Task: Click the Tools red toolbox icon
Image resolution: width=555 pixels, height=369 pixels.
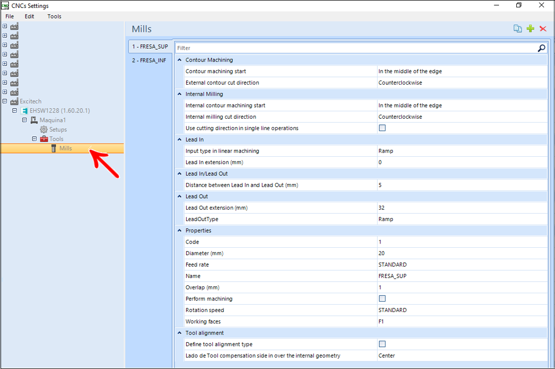Action: [x=44, y=139]
